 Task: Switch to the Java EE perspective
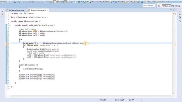tap(167, 6)
